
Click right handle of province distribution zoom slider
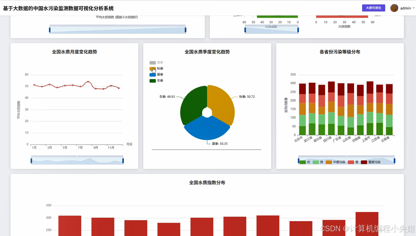click(x=394, y=161)
